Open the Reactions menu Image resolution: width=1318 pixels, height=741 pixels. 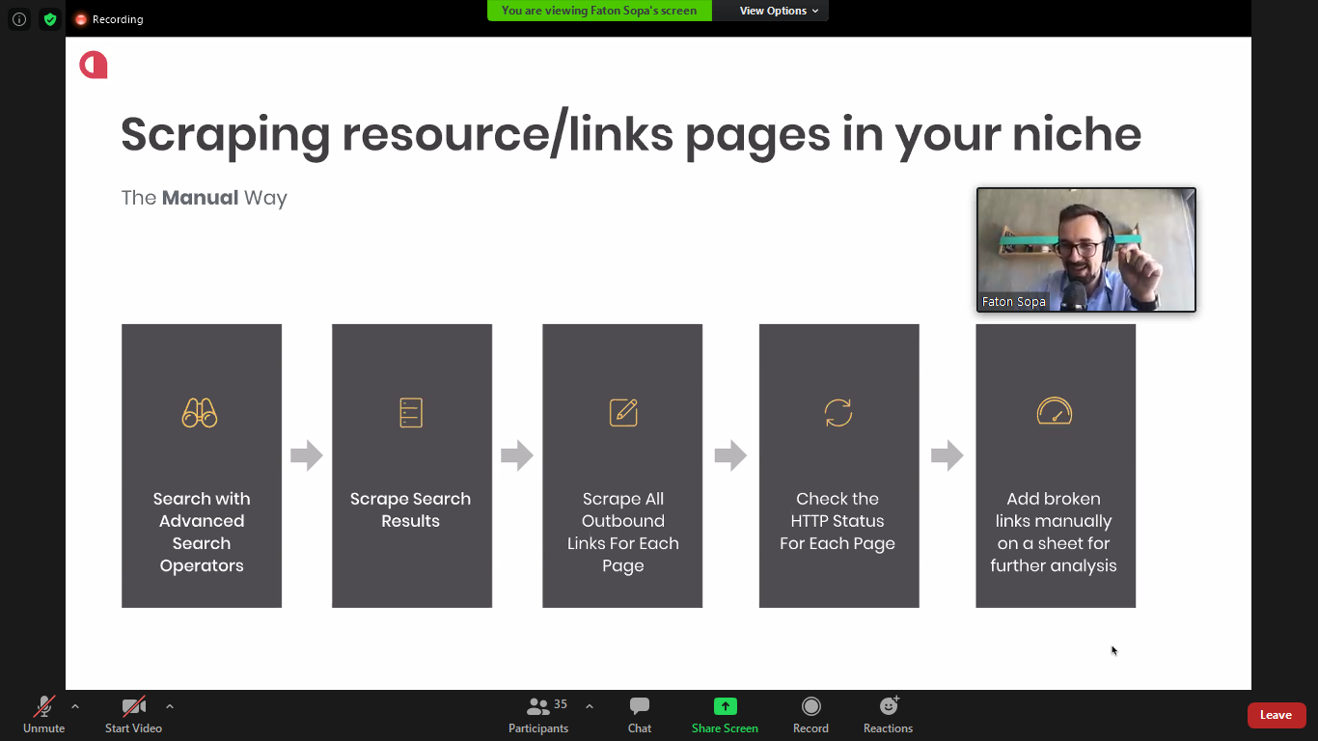[888, 716]
